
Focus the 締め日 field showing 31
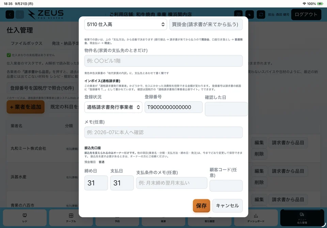coord(96,183)
